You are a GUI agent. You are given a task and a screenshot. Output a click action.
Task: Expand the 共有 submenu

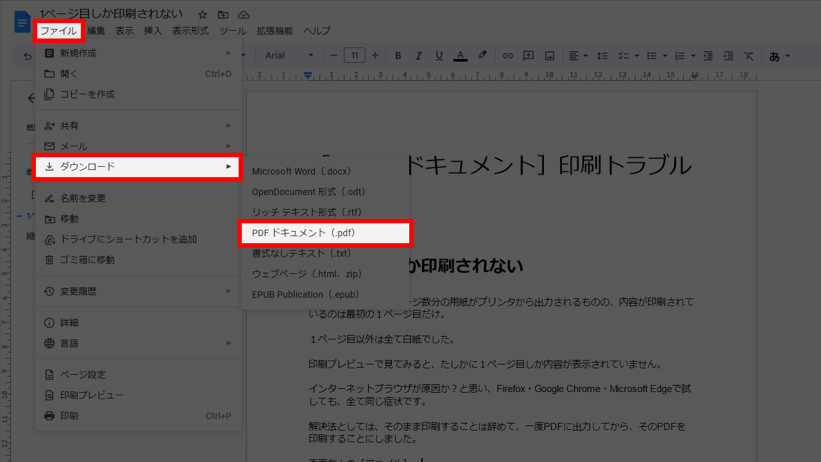(x=139, y=126)
